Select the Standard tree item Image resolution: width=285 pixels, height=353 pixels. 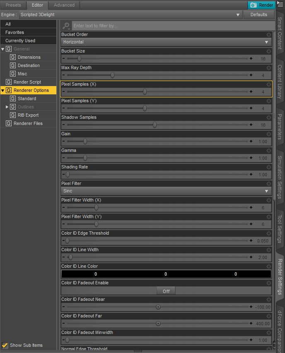pyautogui.click(x=27, y=98)
